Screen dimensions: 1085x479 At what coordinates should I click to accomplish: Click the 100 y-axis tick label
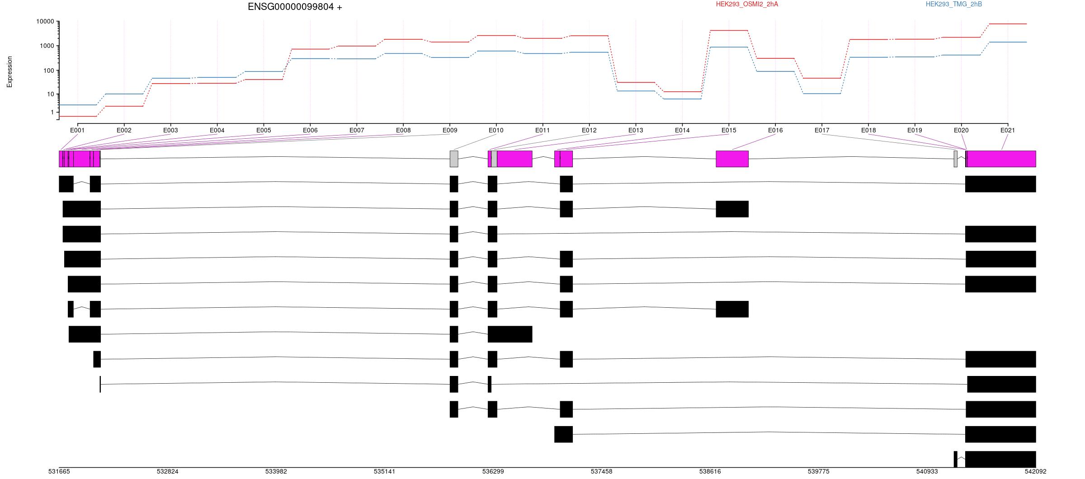click(x=49, y=70)
